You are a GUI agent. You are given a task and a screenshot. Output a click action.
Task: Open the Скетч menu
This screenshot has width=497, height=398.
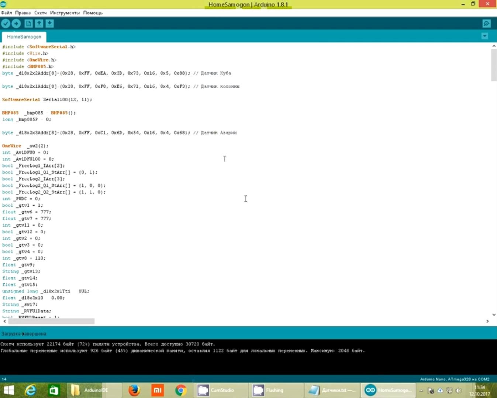[41, 13]
